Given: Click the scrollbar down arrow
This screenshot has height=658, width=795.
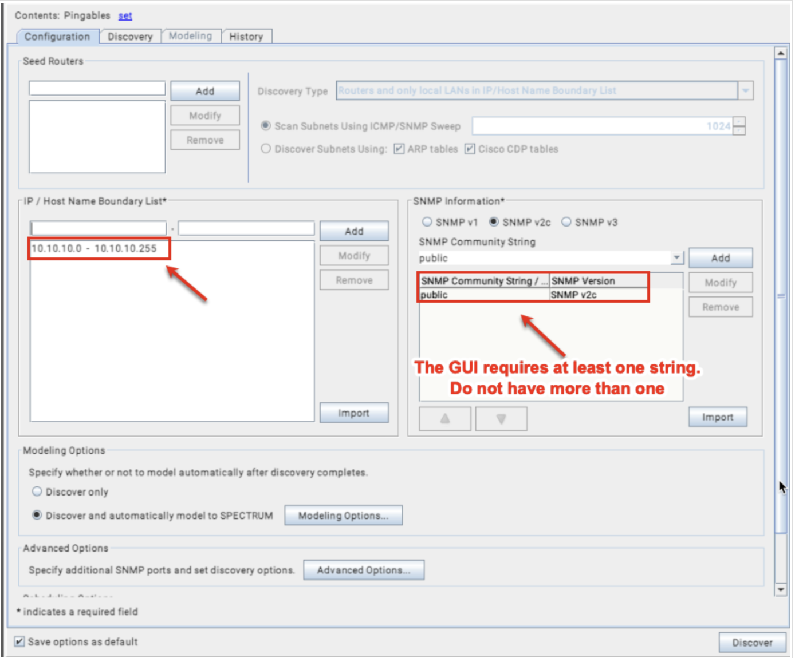Looking at the screenshot, I should 780,589.
